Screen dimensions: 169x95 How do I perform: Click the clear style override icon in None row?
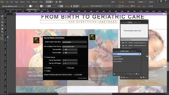(139, 54)
